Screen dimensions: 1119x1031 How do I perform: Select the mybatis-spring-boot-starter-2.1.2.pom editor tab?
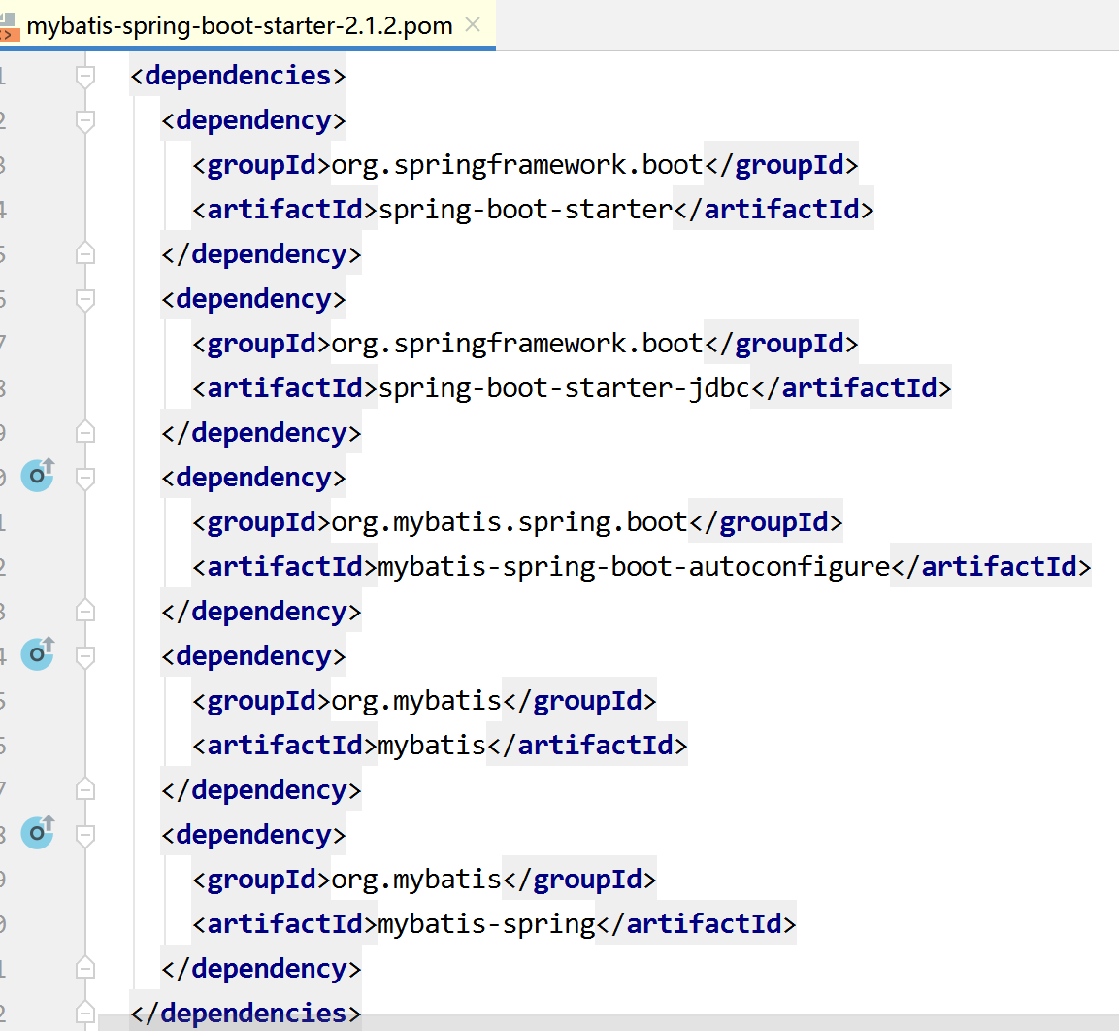[x=247, y=25]
